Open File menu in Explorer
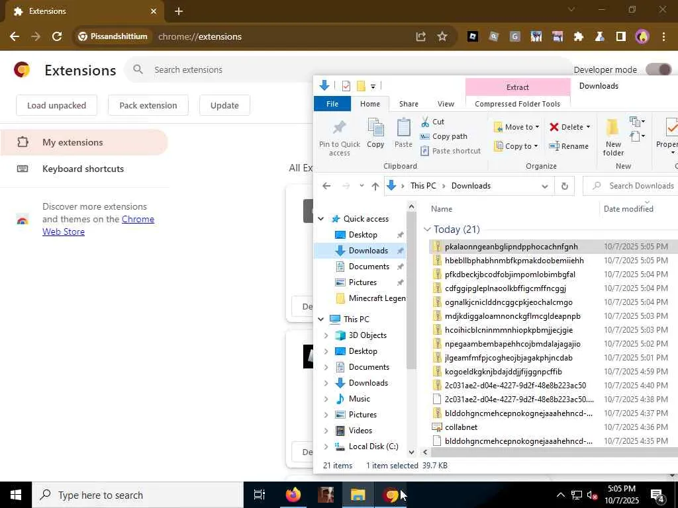 coord(332,104)
